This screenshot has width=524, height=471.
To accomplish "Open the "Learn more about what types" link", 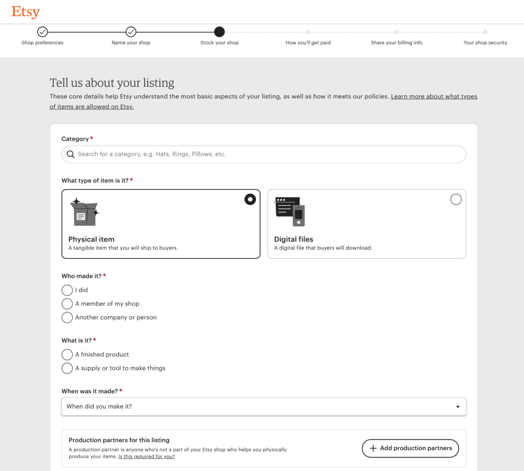I will tap(434, 97).
